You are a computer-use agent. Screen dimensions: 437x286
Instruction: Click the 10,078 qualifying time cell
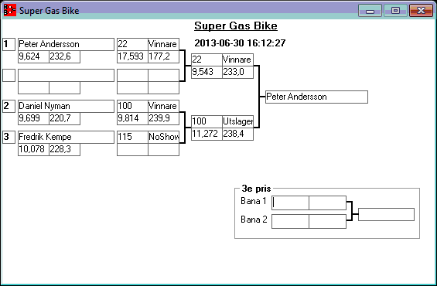tap(33, 149)
